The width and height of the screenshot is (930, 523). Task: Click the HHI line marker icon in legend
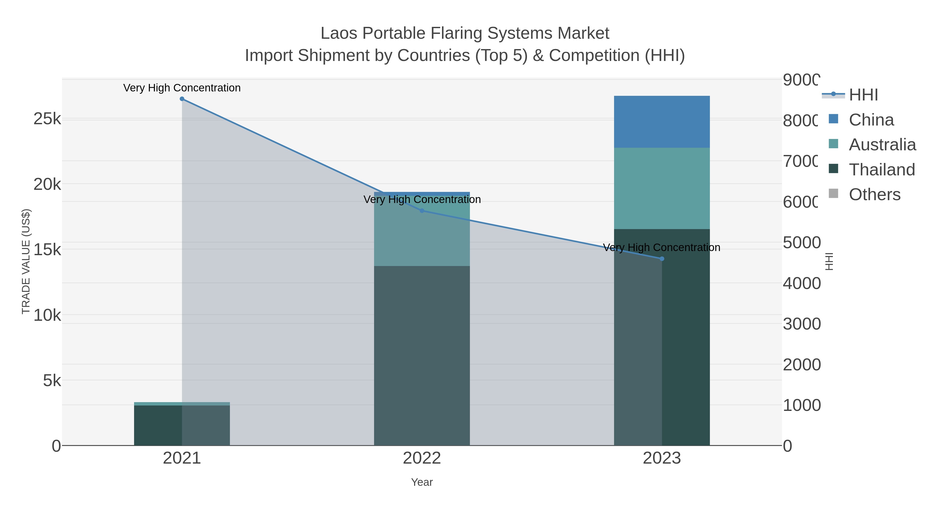(x=833, y=94)
